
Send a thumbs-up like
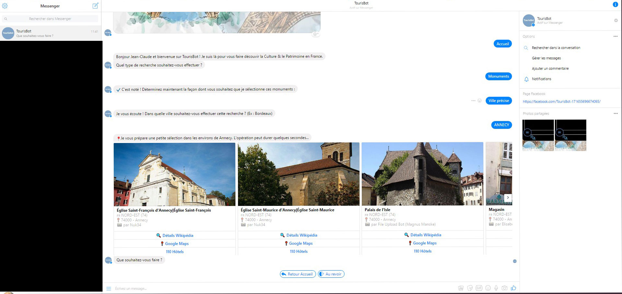[513, 288]
